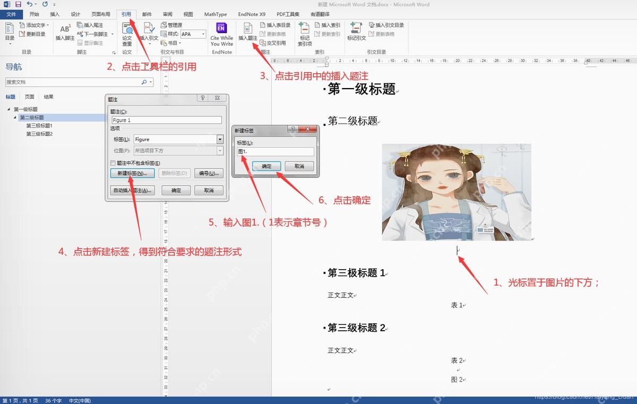Click help icon in 新建标签 dialog
The height and width of the screenshot is (404, 637).
(x=292, y=129)
